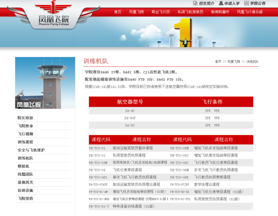
Task: Click course code PH-TCO-05M
Action: [x=179, y=148]
